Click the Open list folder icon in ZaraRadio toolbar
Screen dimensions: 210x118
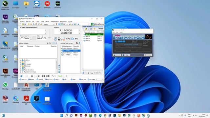tap(23, 24)
